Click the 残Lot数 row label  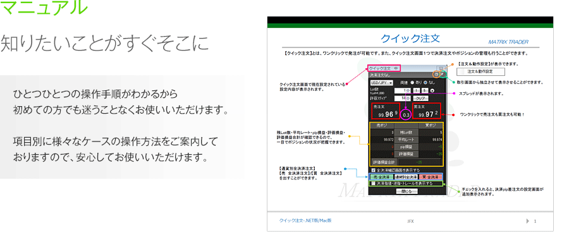pyautogui.click(x=407, y=133)
